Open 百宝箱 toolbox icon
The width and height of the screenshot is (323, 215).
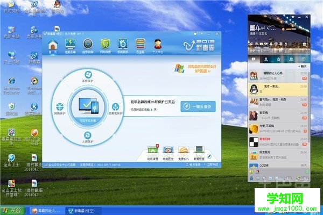pos(141,46)
